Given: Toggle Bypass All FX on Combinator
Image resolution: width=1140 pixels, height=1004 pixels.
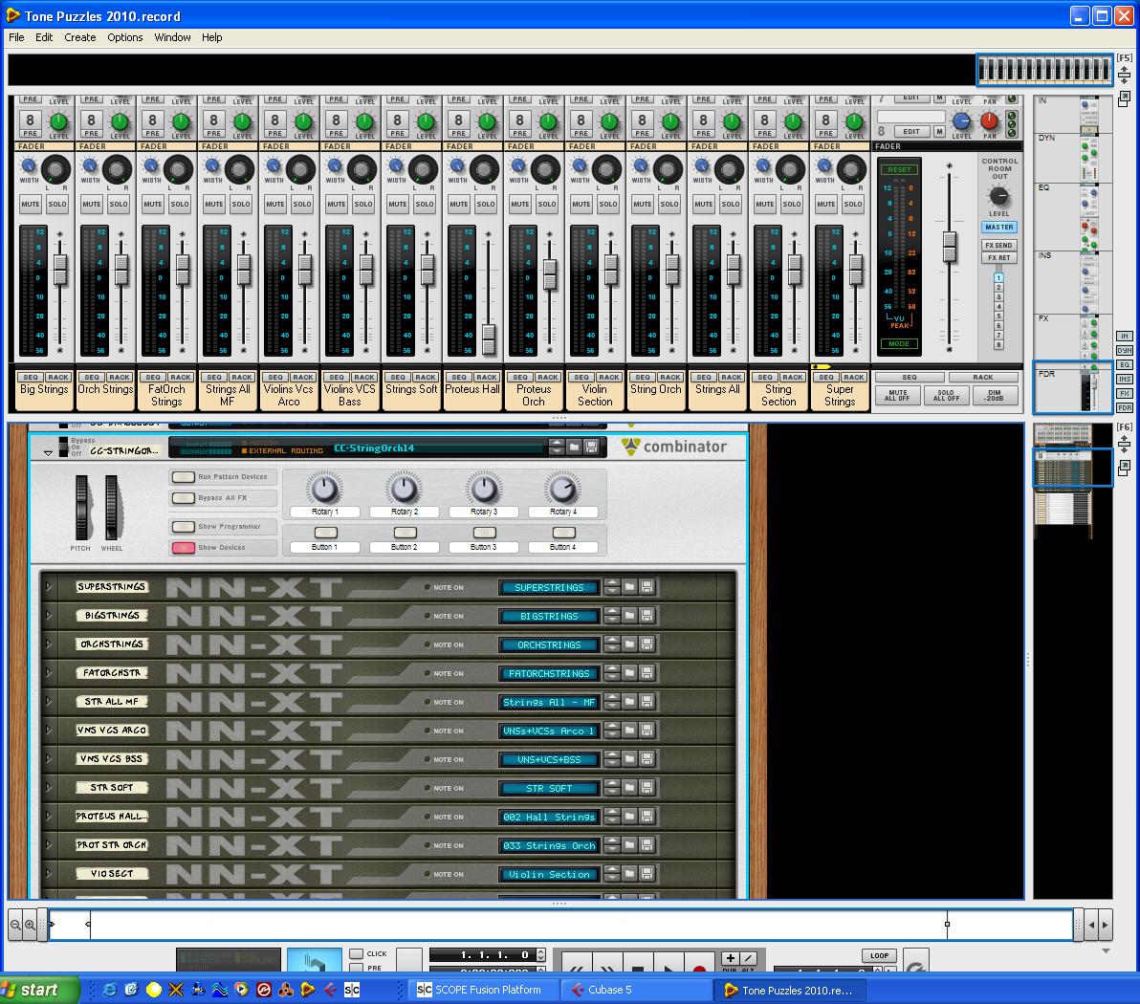Looking at the screenshot, I should 184,498.
